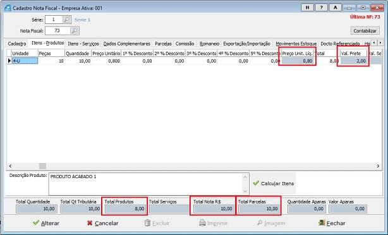Click description box scroll down arrow
The height and width of the screenshot is (235, 388).
pos(245,191)
